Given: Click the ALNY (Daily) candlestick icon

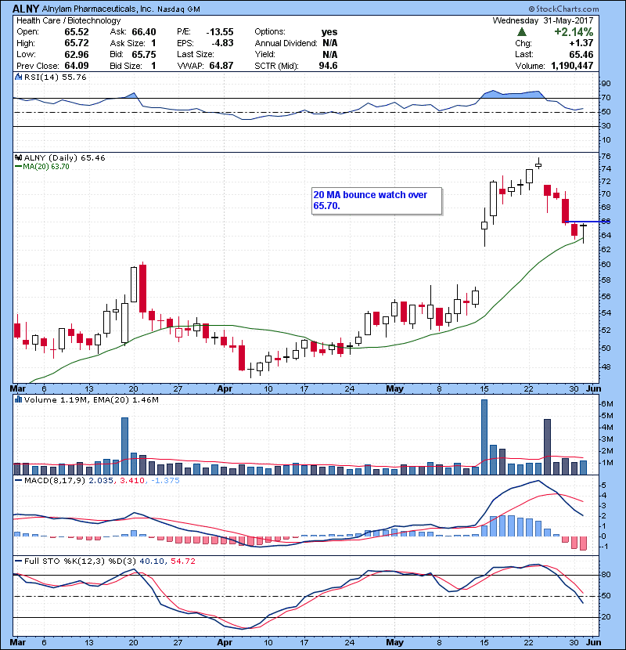Looking at the screenshot, I should point(18,157).
